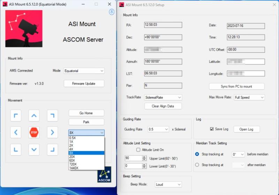Screen dimensions: 279x195
Task: Decrease the Upper Limit value spinner
Action: (x=144, y=159)
